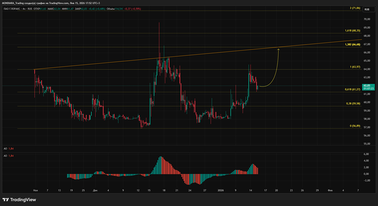
Task: Click the ОТКР 61,63 open value
Action: point(40,9)
